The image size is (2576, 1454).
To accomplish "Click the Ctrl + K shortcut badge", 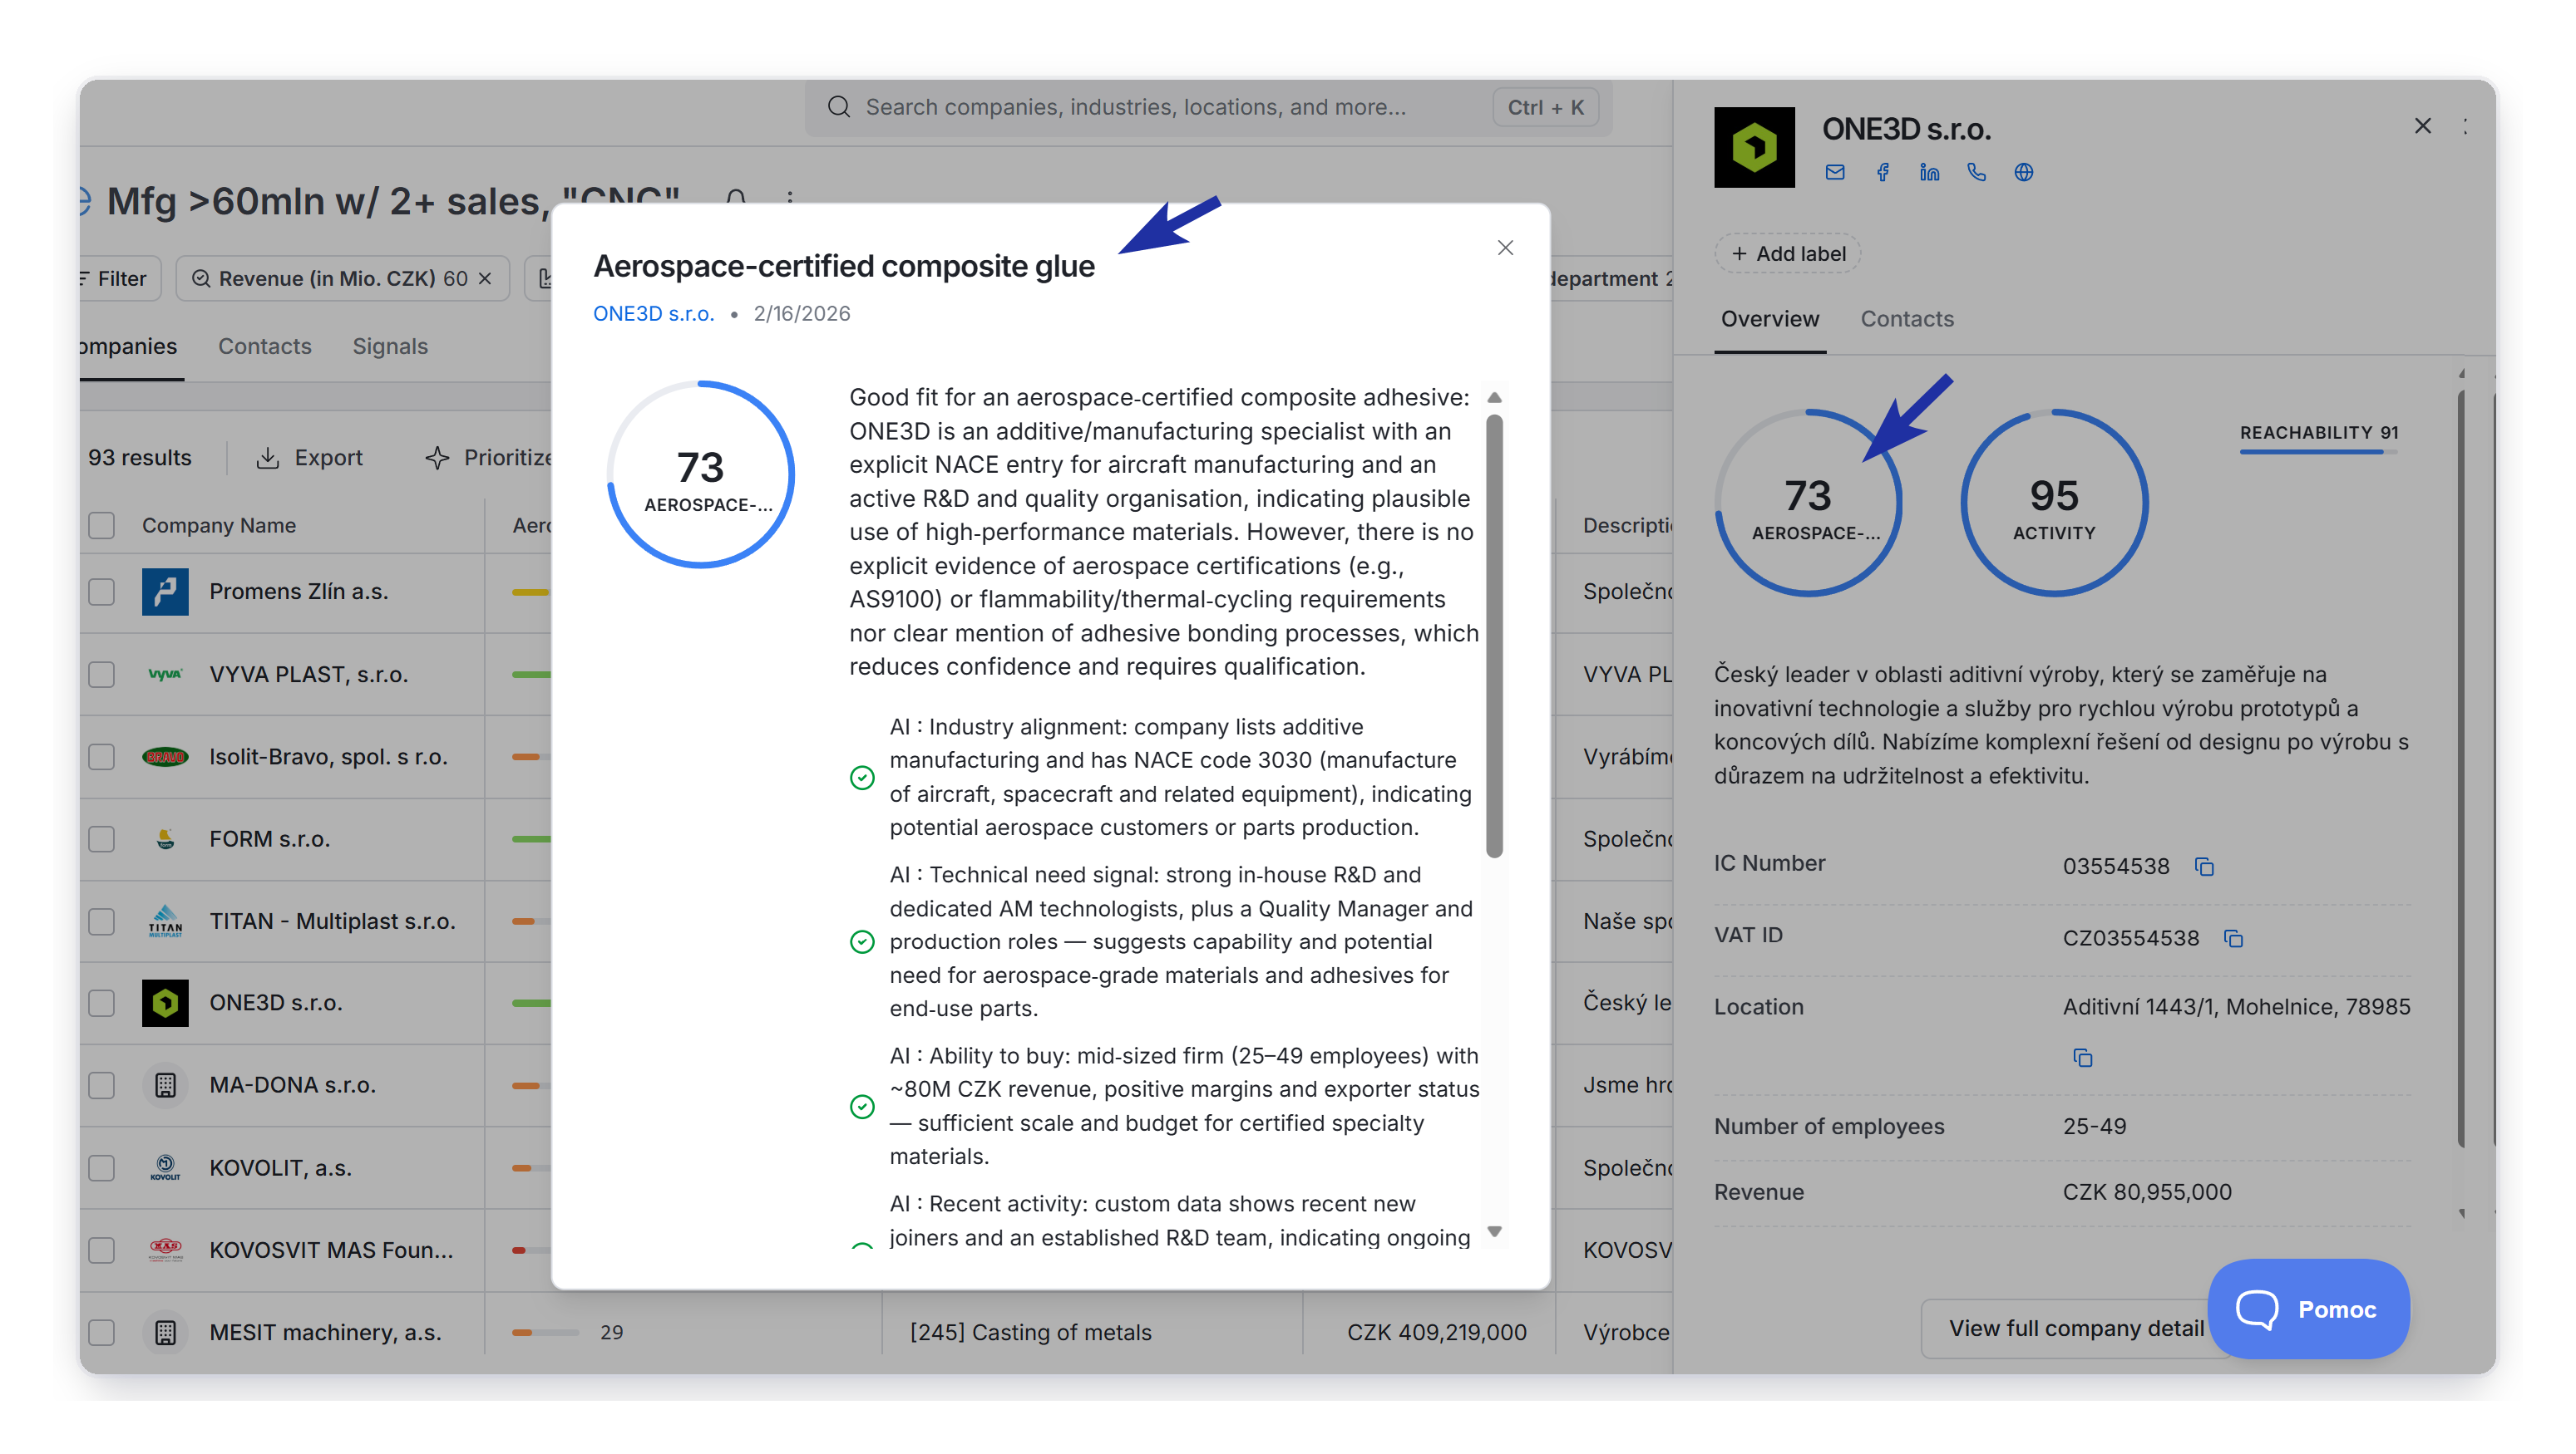I will tap(1545, 107).
